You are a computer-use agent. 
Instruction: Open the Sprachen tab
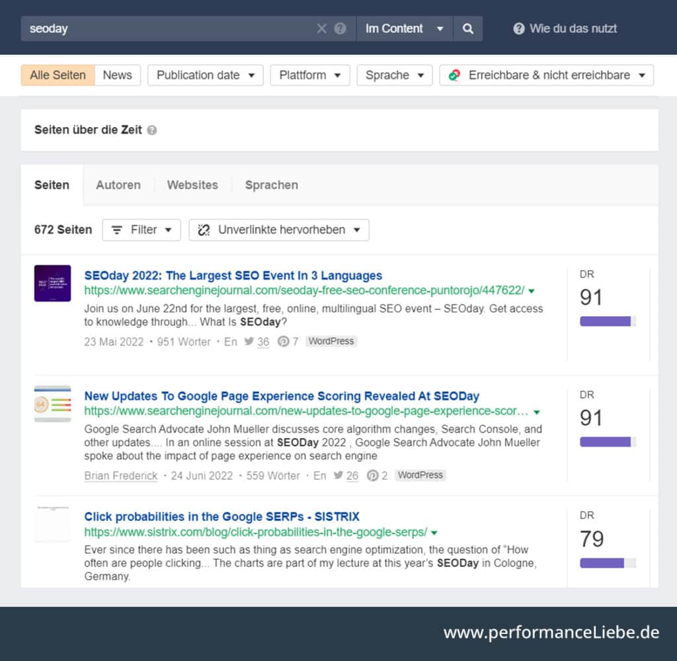(x=272, y=185)
